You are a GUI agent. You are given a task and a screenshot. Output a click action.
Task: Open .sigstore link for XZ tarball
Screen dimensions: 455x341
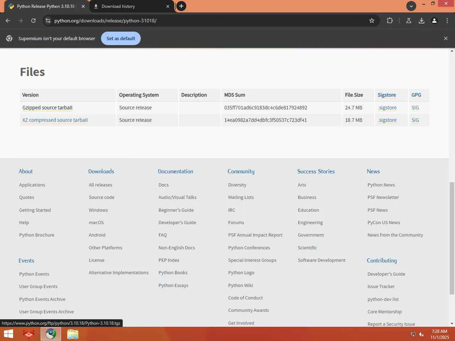(x=387, y=120)
